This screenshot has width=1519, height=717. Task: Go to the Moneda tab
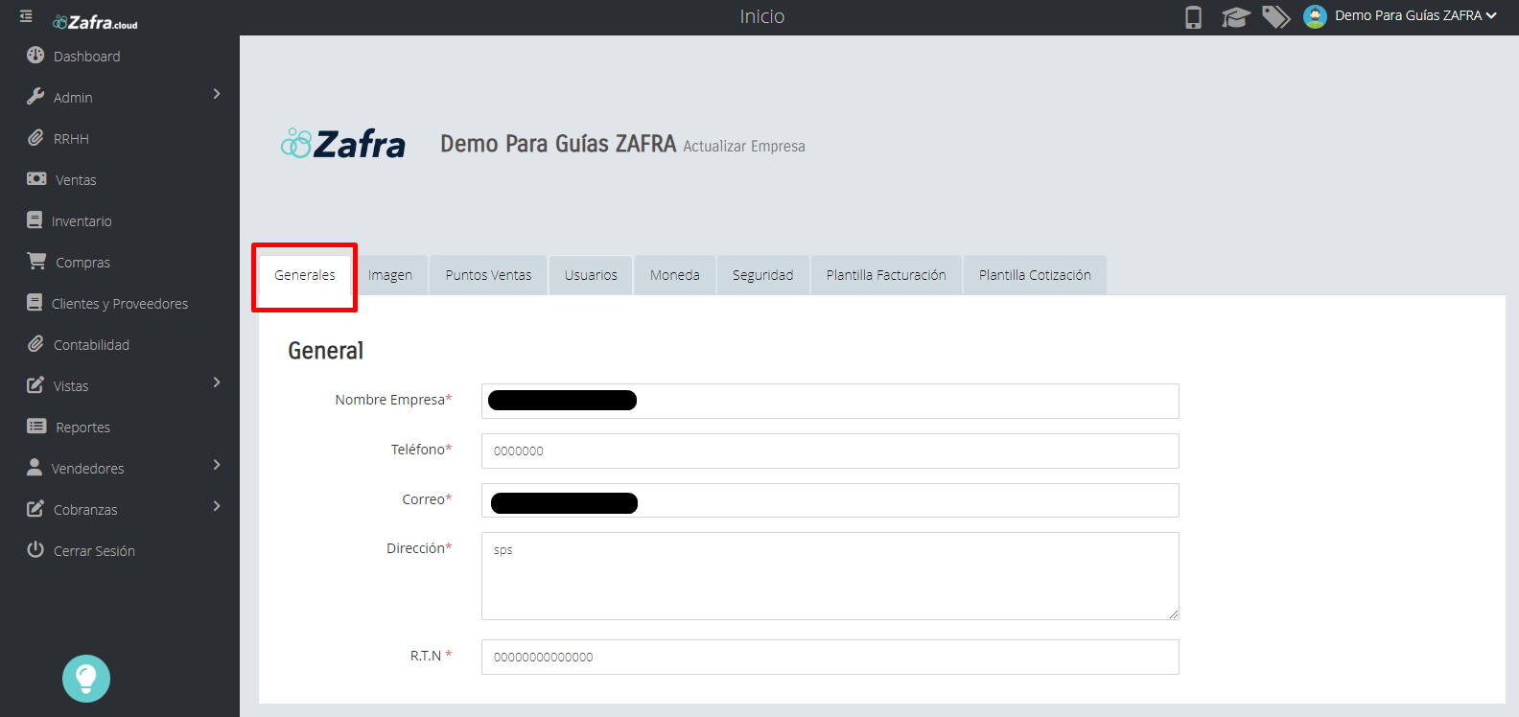675,275
